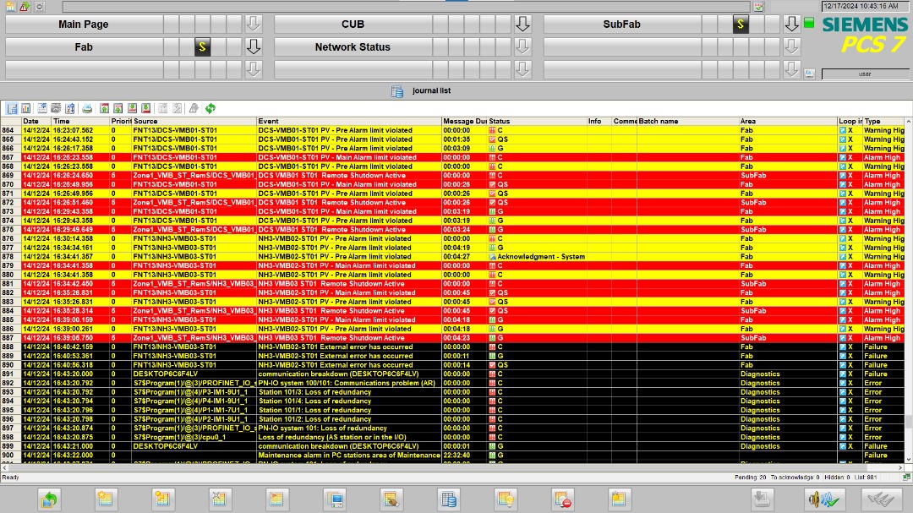
Task: Select row 867 Main Alarm limit violated
Action: [453, 157]
